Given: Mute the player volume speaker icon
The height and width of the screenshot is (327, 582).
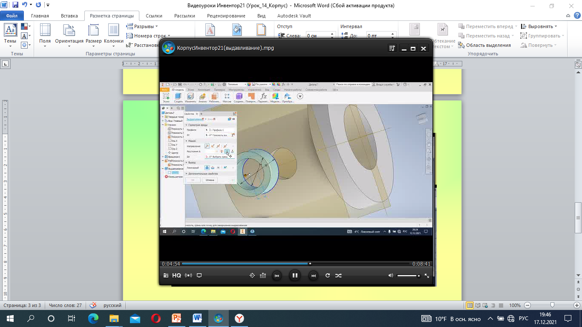Looking at the screenshot, I should 391,275.
